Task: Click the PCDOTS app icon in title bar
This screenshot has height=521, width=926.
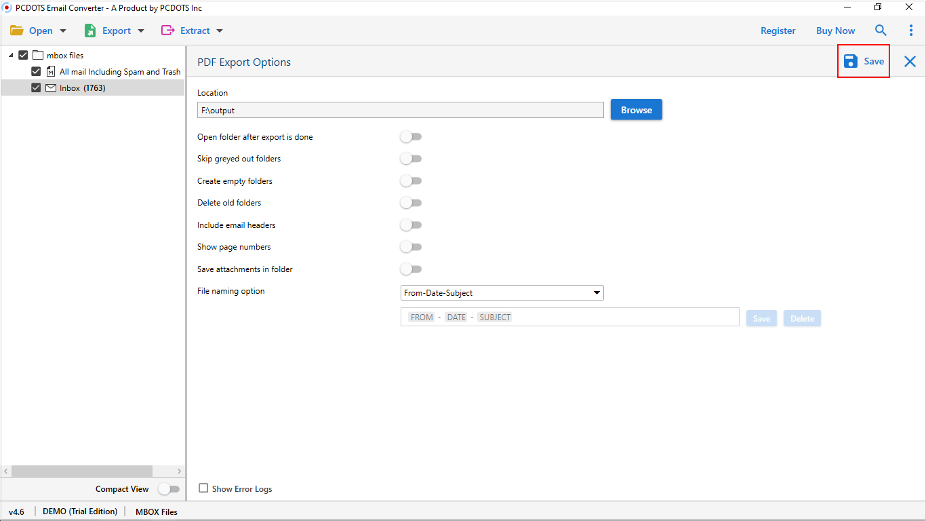Action: pos(7,7)
